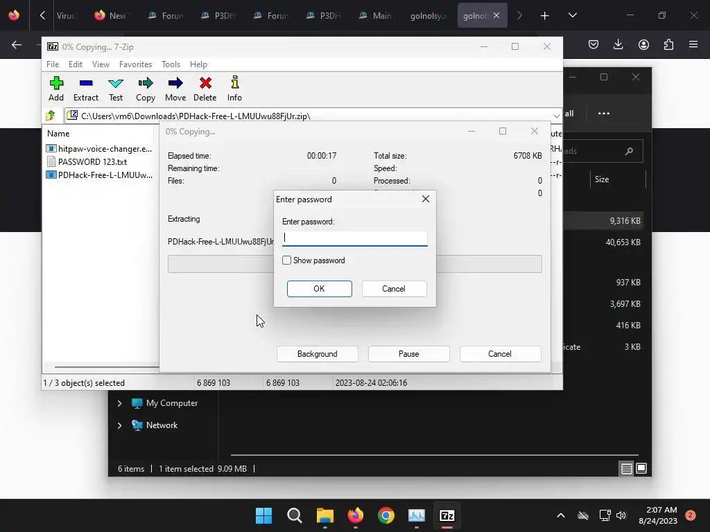
Task: Close the Enter password dialog
Action: point(426,199)
